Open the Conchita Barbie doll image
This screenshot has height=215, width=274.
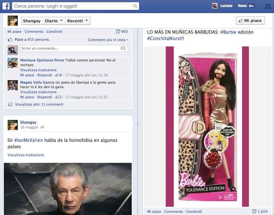(x=207, y=127)
